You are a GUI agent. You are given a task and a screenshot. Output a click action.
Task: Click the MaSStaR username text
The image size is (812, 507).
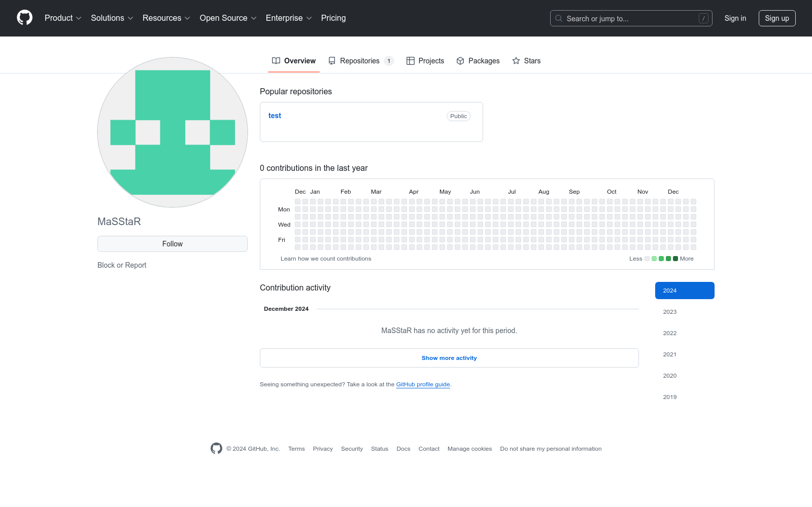click(x=119, y=222)
